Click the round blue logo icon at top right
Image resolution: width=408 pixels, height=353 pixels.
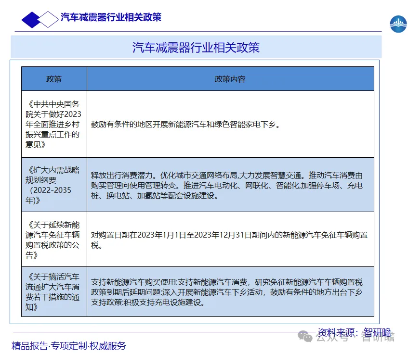coord(398,24)
